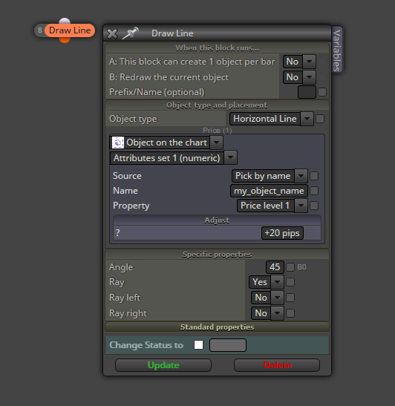Open the Source 'Pick by name' dropdown
Viewport: 395px width, 406px height.
point(270,176)
